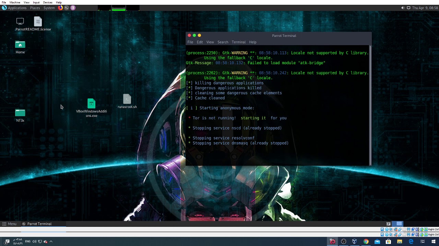Screen dimensions: 439x246
Task: Switch to VirtualBox on the taskbar
Action: (355, 242)
